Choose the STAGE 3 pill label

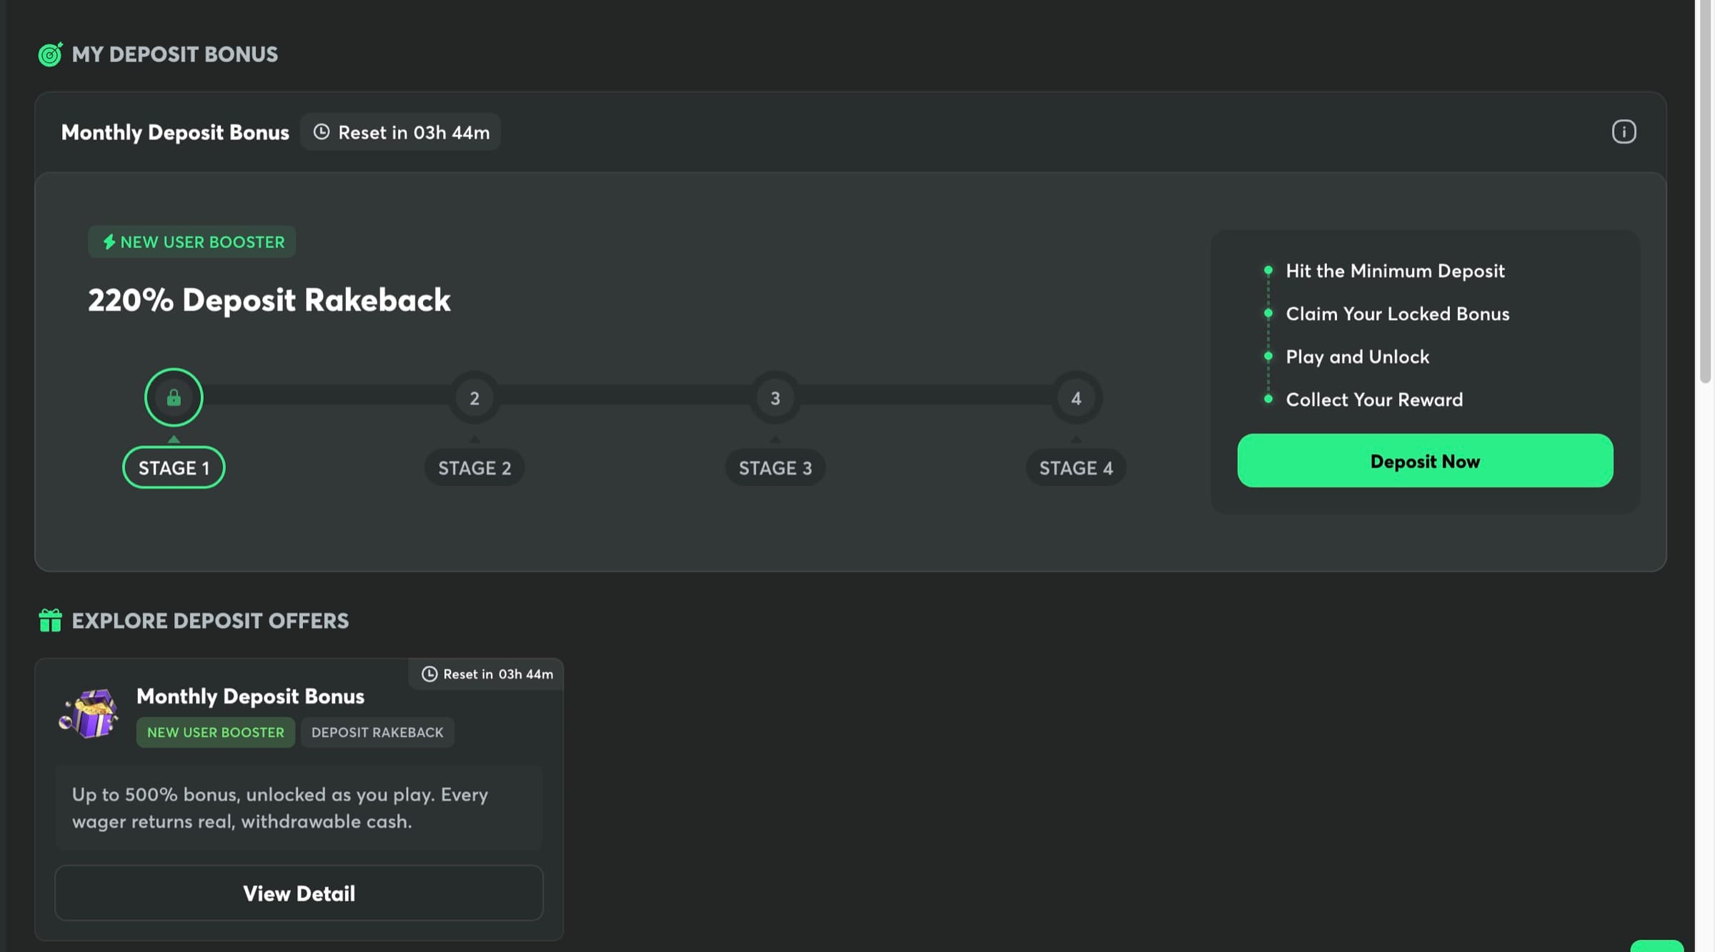click(775, 468)
